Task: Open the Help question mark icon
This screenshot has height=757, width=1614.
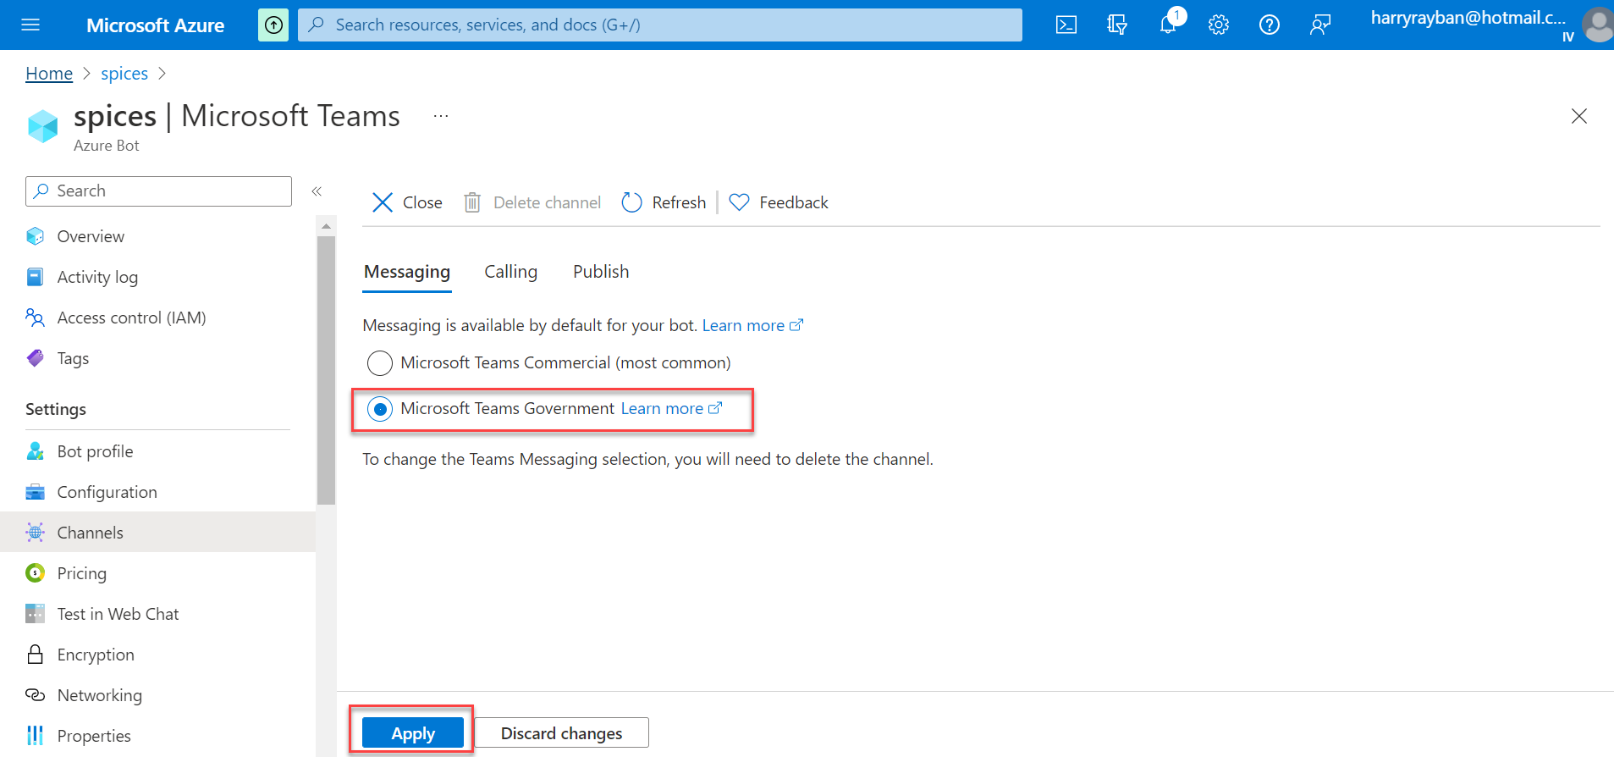Action: [x=1270, y=25]
